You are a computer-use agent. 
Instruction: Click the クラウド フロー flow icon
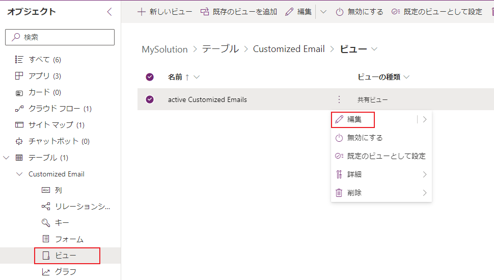(x=19, y=109)
